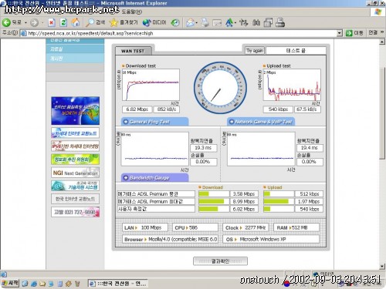Expand the letter A icon dropdown arrow
The image size is (386, 289).
(x=235, y=23)
